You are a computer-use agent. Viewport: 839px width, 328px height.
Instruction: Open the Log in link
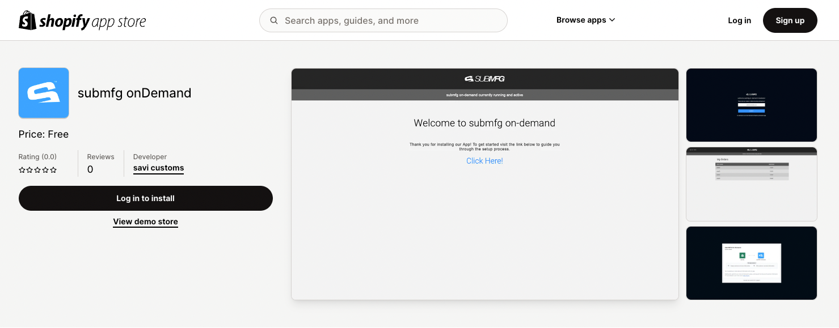point(739,20)
